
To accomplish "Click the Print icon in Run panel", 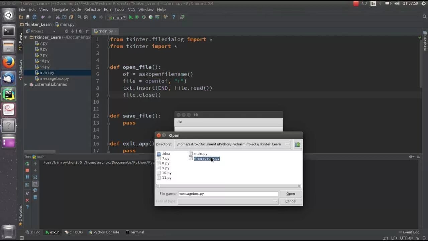I will click(35, 190).
